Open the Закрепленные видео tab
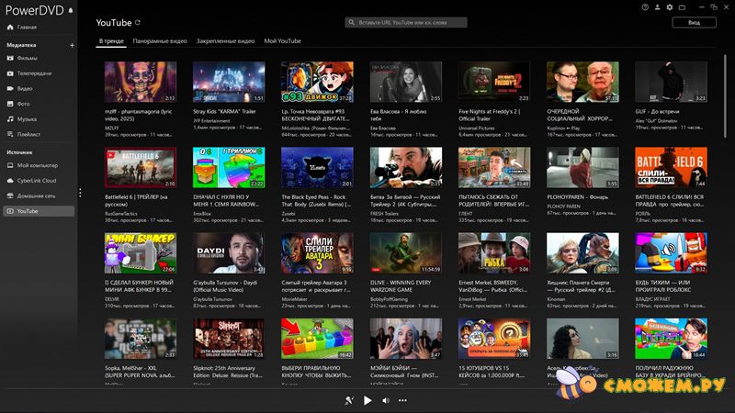This screenshot has width=735, height=413. tap(225, 41)
